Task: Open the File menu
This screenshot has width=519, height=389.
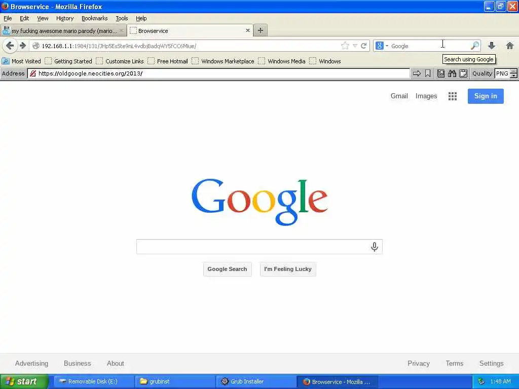Action: pyautogui.click(x=8, y=18)
